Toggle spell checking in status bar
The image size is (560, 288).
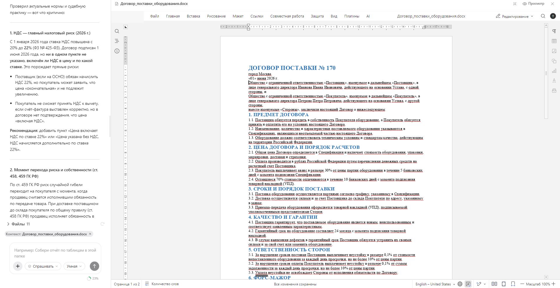click(468, 284)
